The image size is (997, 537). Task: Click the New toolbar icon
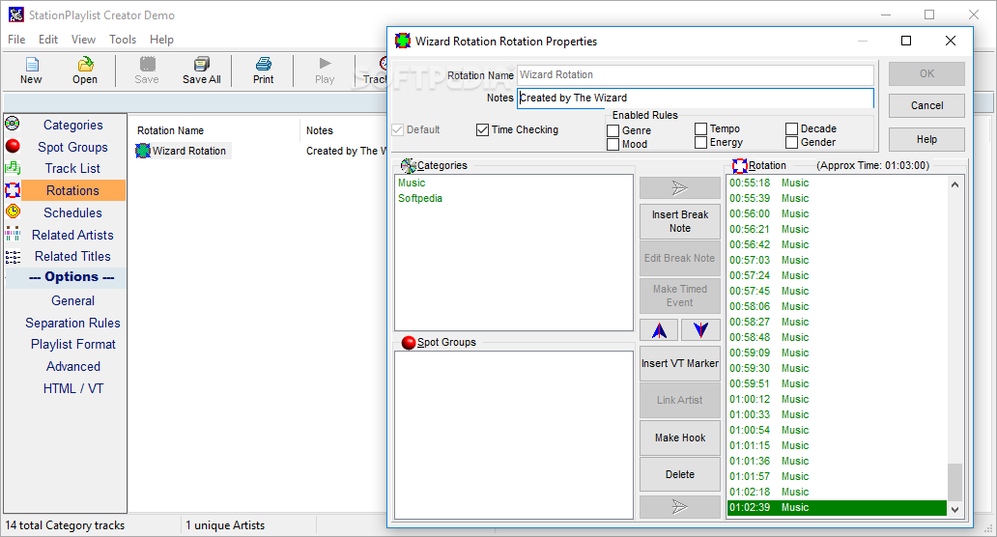(32, 64)
